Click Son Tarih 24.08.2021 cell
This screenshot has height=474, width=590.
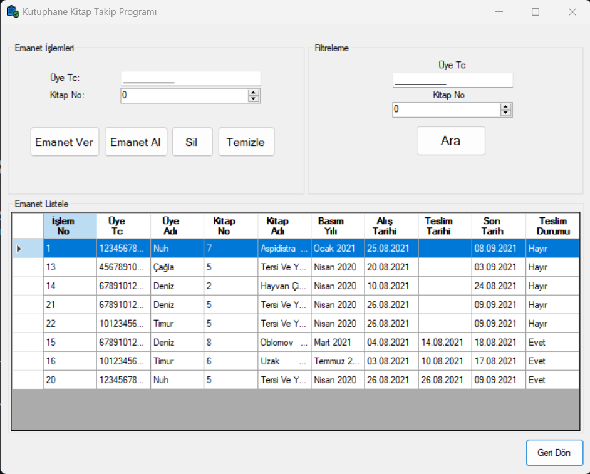(499, 286)
